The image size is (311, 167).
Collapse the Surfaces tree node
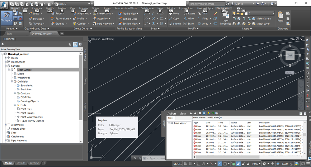pos(6,66)
